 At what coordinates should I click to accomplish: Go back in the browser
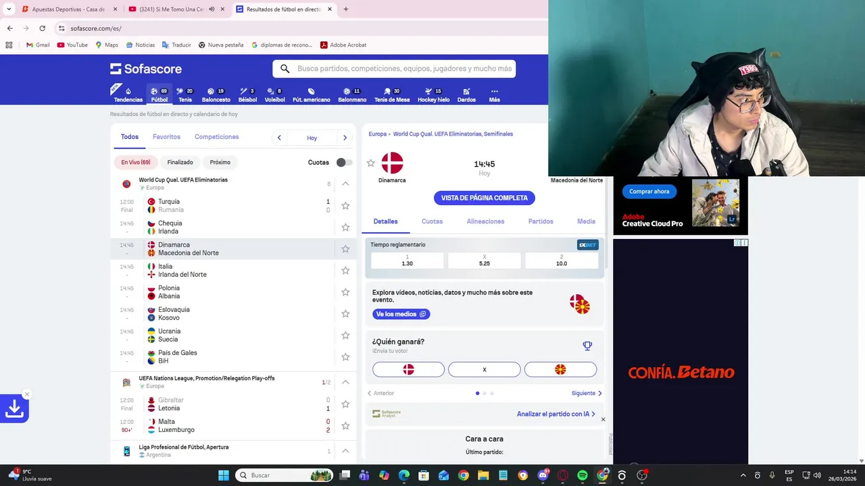pyautogui.click(x=9, y=28)
